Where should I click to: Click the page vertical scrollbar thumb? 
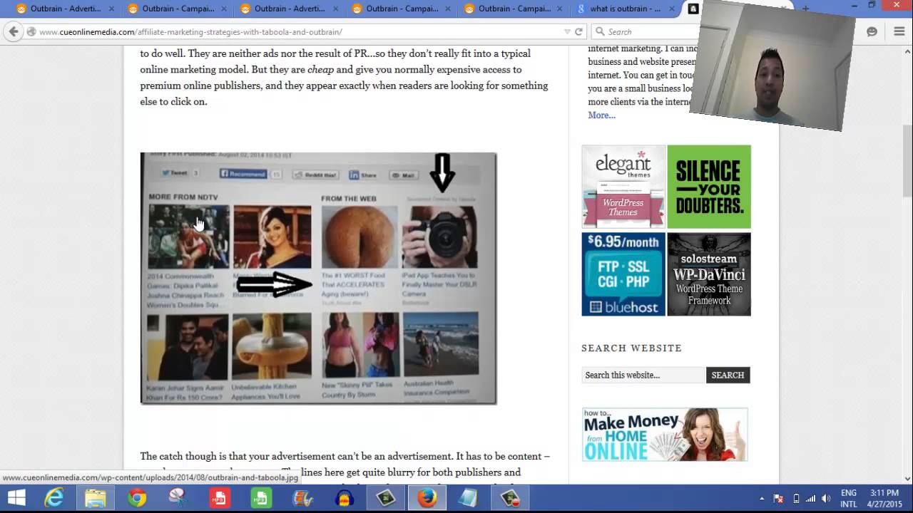tap(907, 160)
